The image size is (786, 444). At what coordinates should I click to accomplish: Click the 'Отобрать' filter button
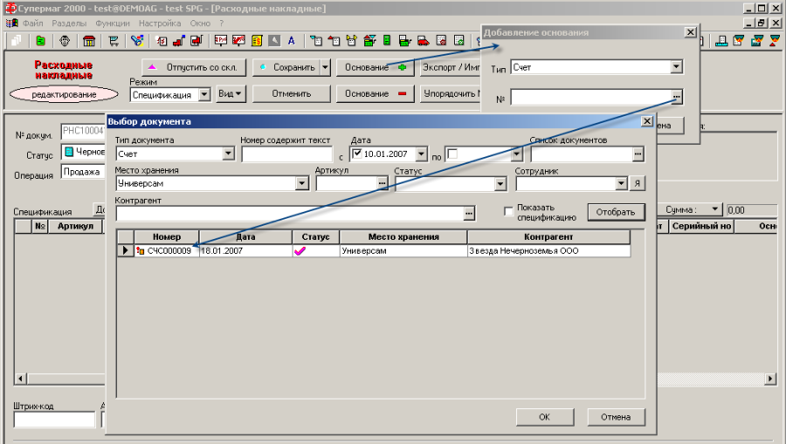(x=616, y=212)
